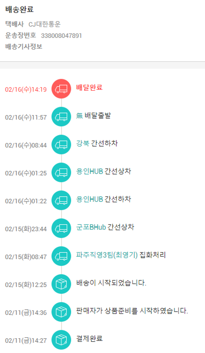This screenshot has width=205, height=353.
Task: Click the truck icon for 군포BHub 간선상차
Action: click(x=61, y=228)
